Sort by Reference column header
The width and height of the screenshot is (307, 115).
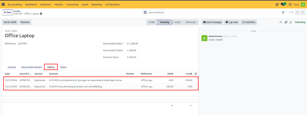(146, 74)
